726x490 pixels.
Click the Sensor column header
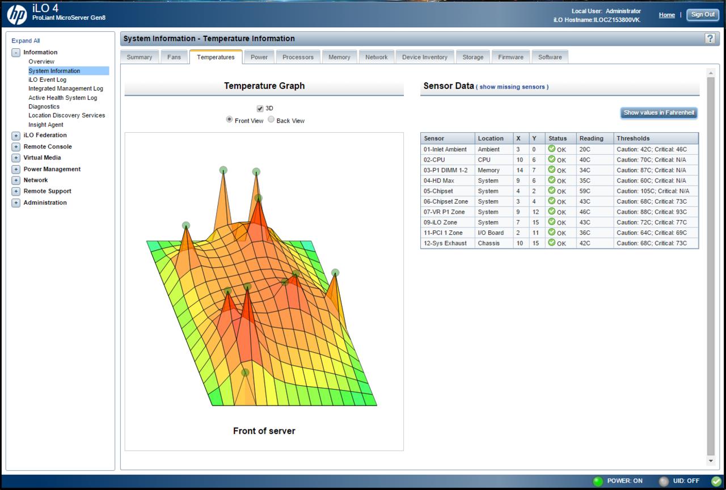448,138
